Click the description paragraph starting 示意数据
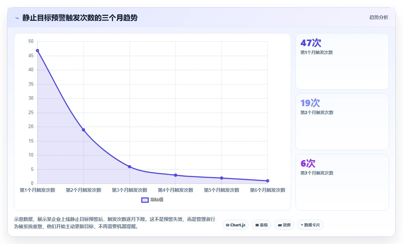403x244 pixels. [x=115, y=223]
